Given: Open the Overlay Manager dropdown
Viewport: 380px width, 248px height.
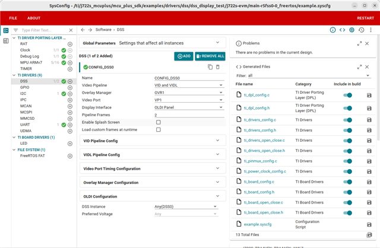Looking at the screenshot, I should click(189, 93).
